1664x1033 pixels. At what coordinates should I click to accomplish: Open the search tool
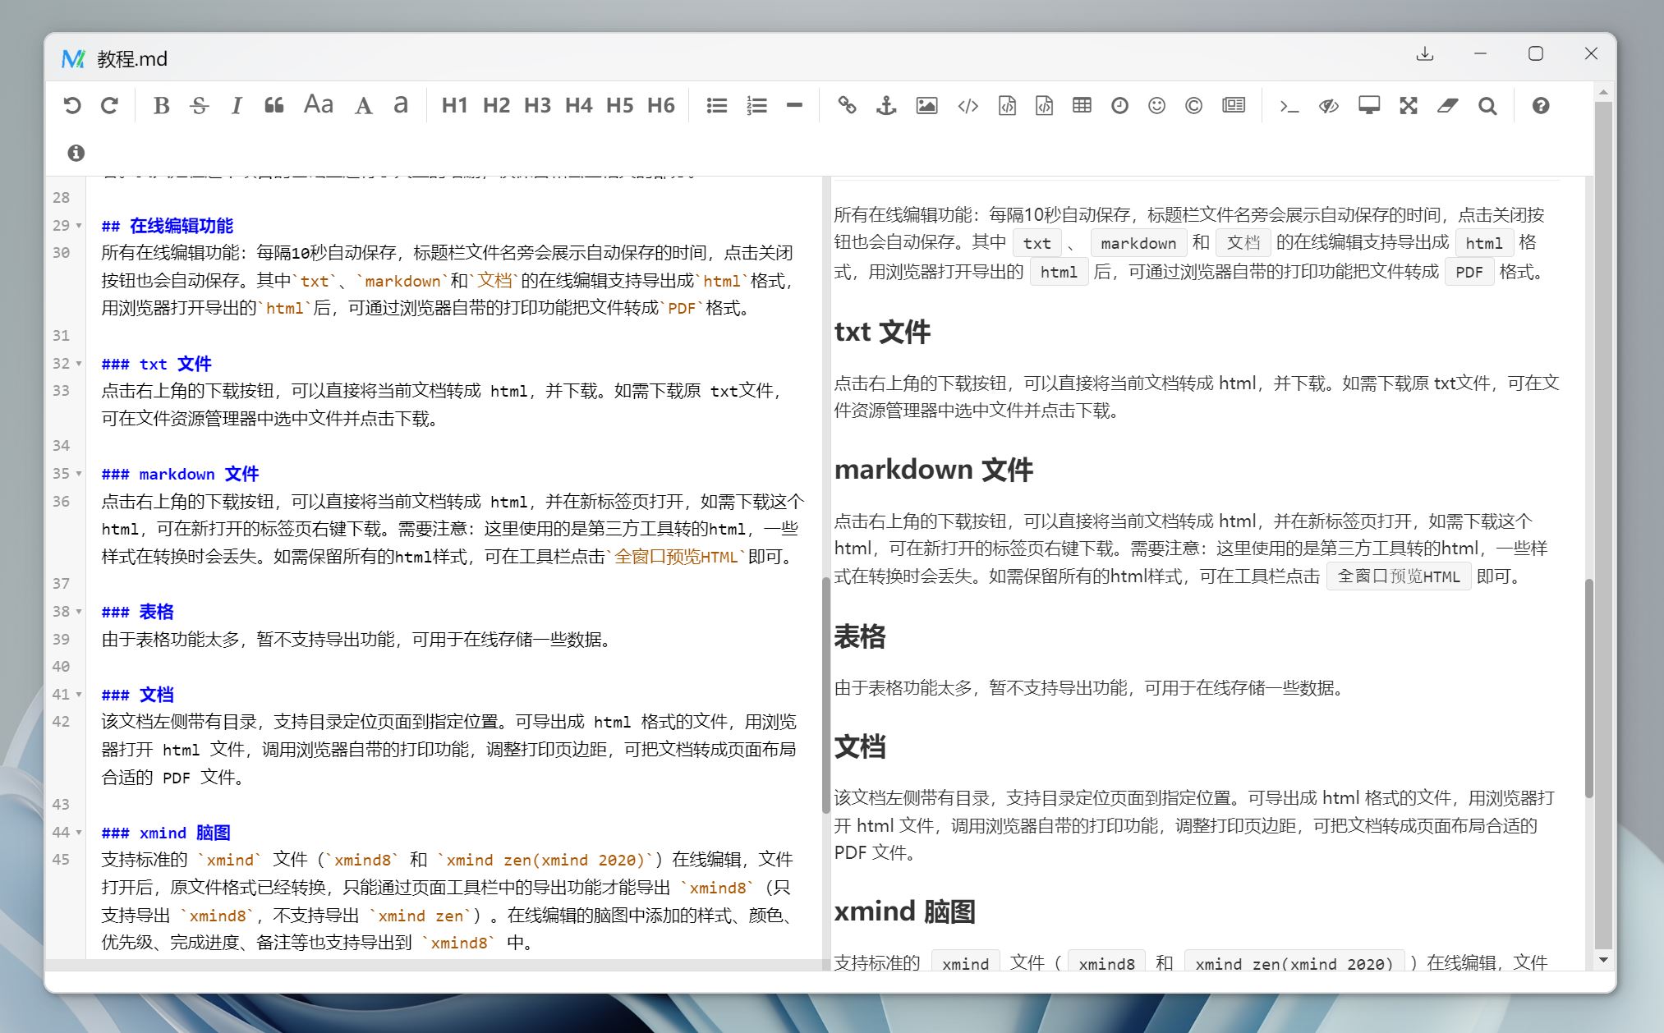[1487, 105]
